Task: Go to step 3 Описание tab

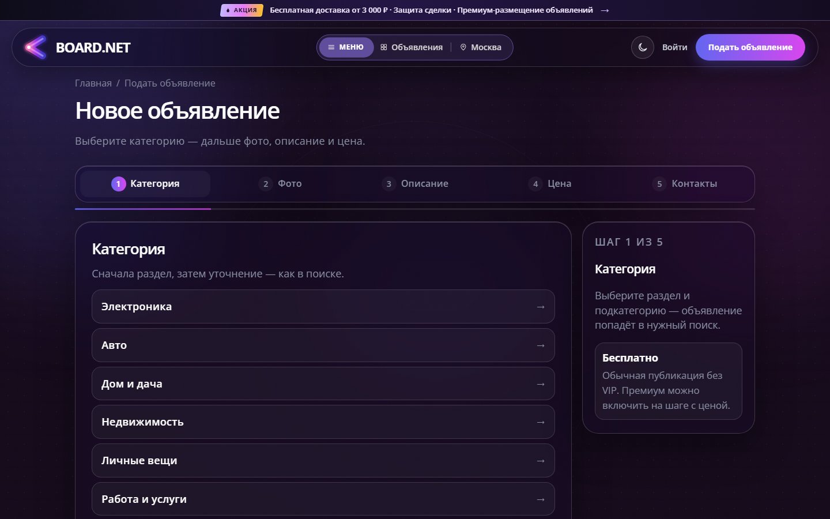Action: pyautogui.click(x=415, y=184)
